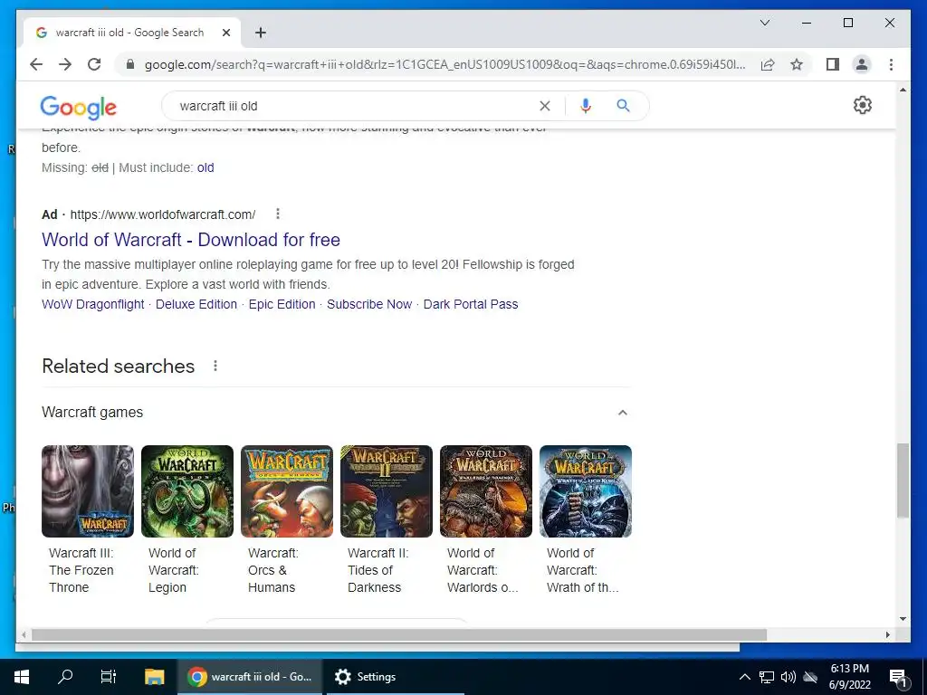Viewport: 927px width, 695px height.
Task: Open Warcraft III: The Frozen Throne thumbnail
Action: click(x=88, y=491)
